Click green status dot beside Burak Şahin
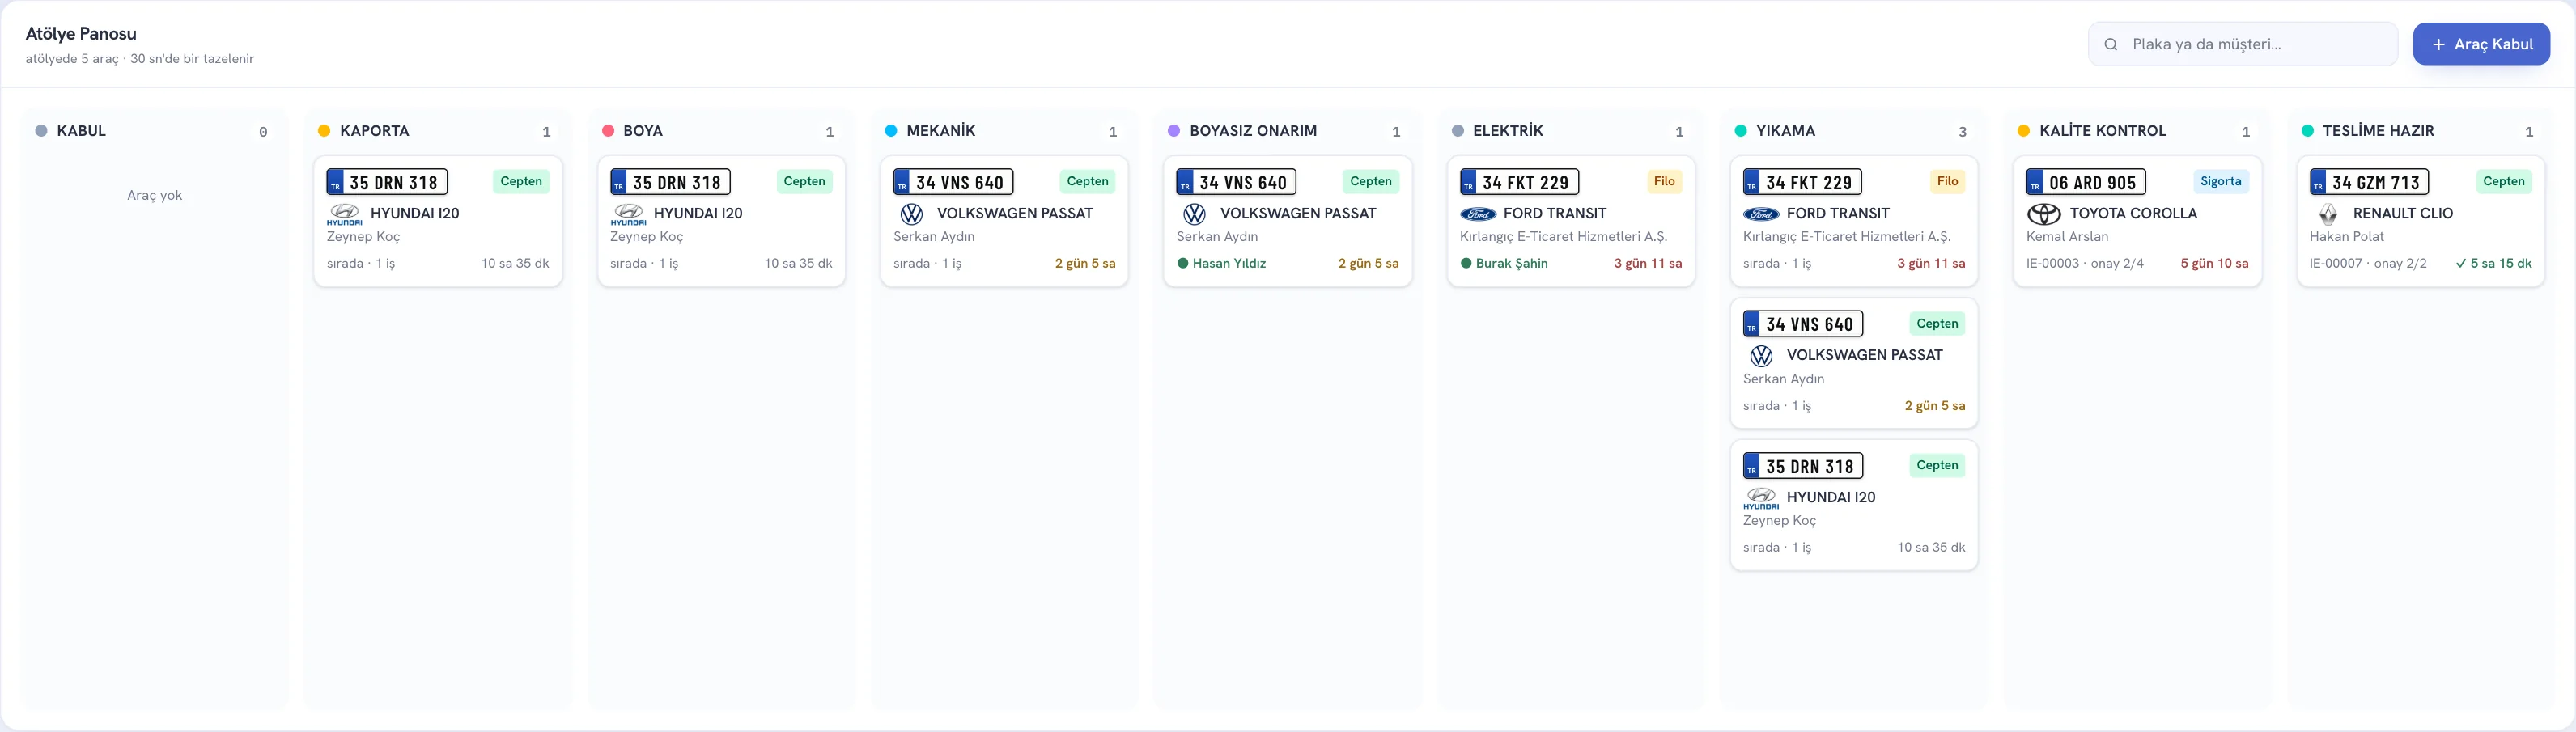Viewport: 2576px width, 732px height. (1466, 264)
